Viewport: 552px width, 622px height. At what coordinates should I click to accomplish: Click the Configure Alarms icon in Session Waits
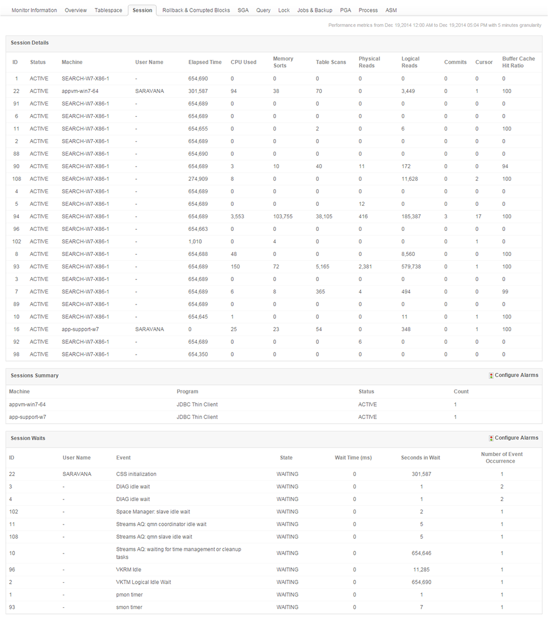click(x=491, y=438)
